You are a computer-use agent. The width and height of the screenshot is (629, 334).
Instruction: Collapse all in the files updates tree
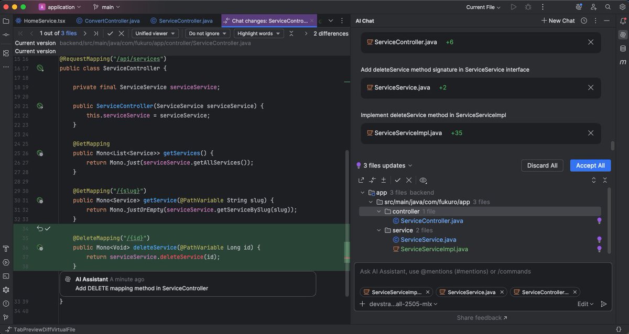click(x=605, y=180)
